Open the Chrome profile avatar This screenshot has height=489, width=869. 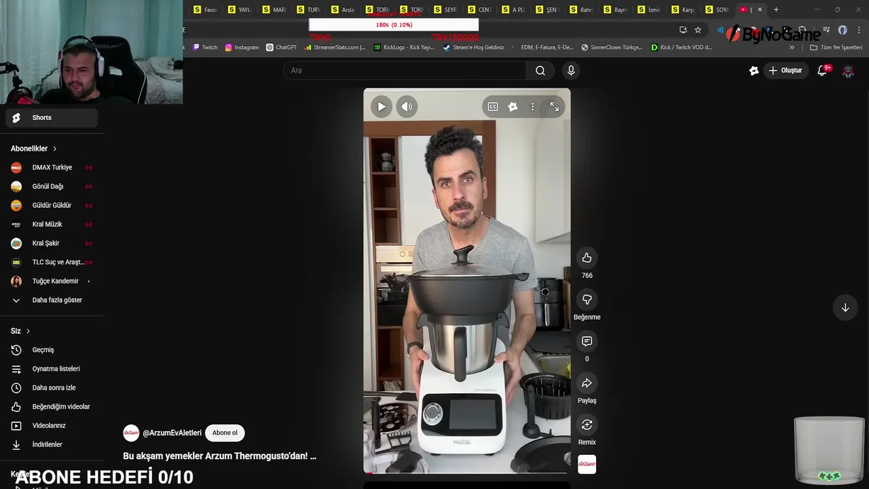click(843, 30)
